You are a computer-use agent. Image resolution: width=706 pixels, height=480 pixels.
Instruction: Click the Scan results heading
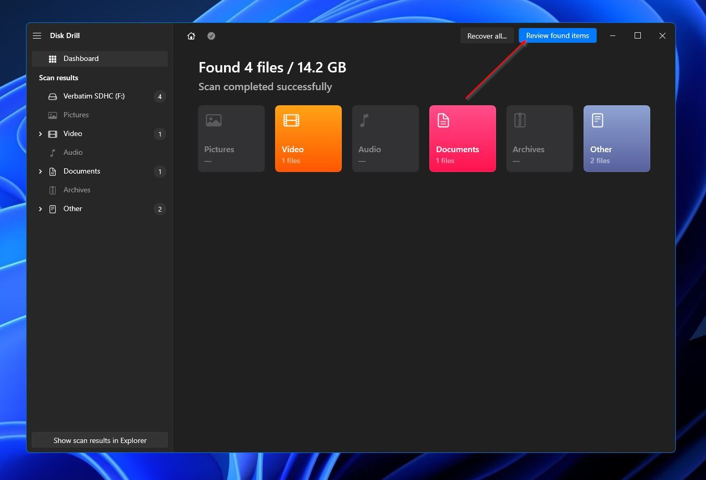[58, 78]
